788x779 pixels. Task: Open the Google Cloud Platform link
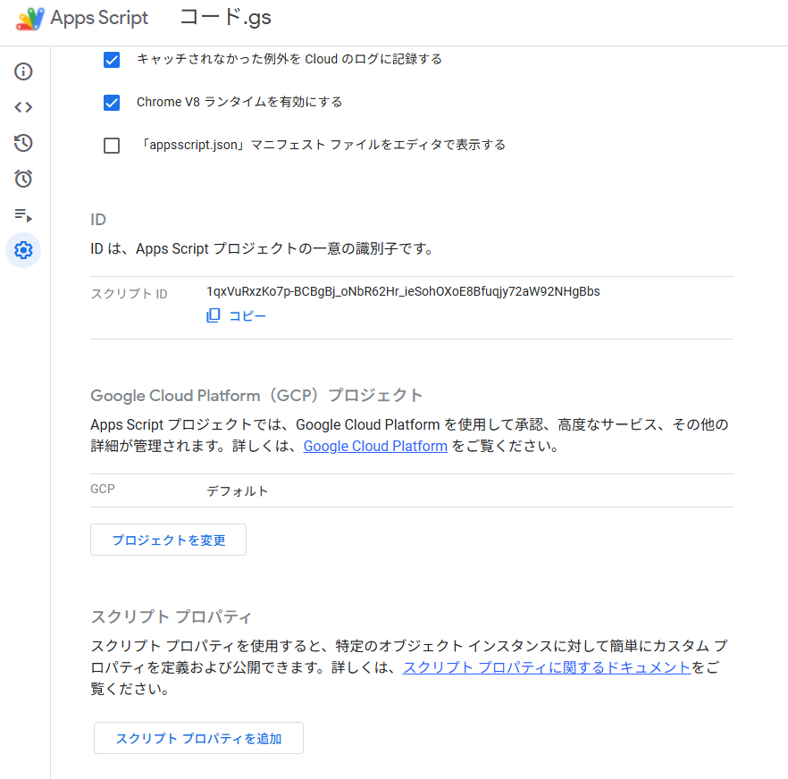coord(375,446)
